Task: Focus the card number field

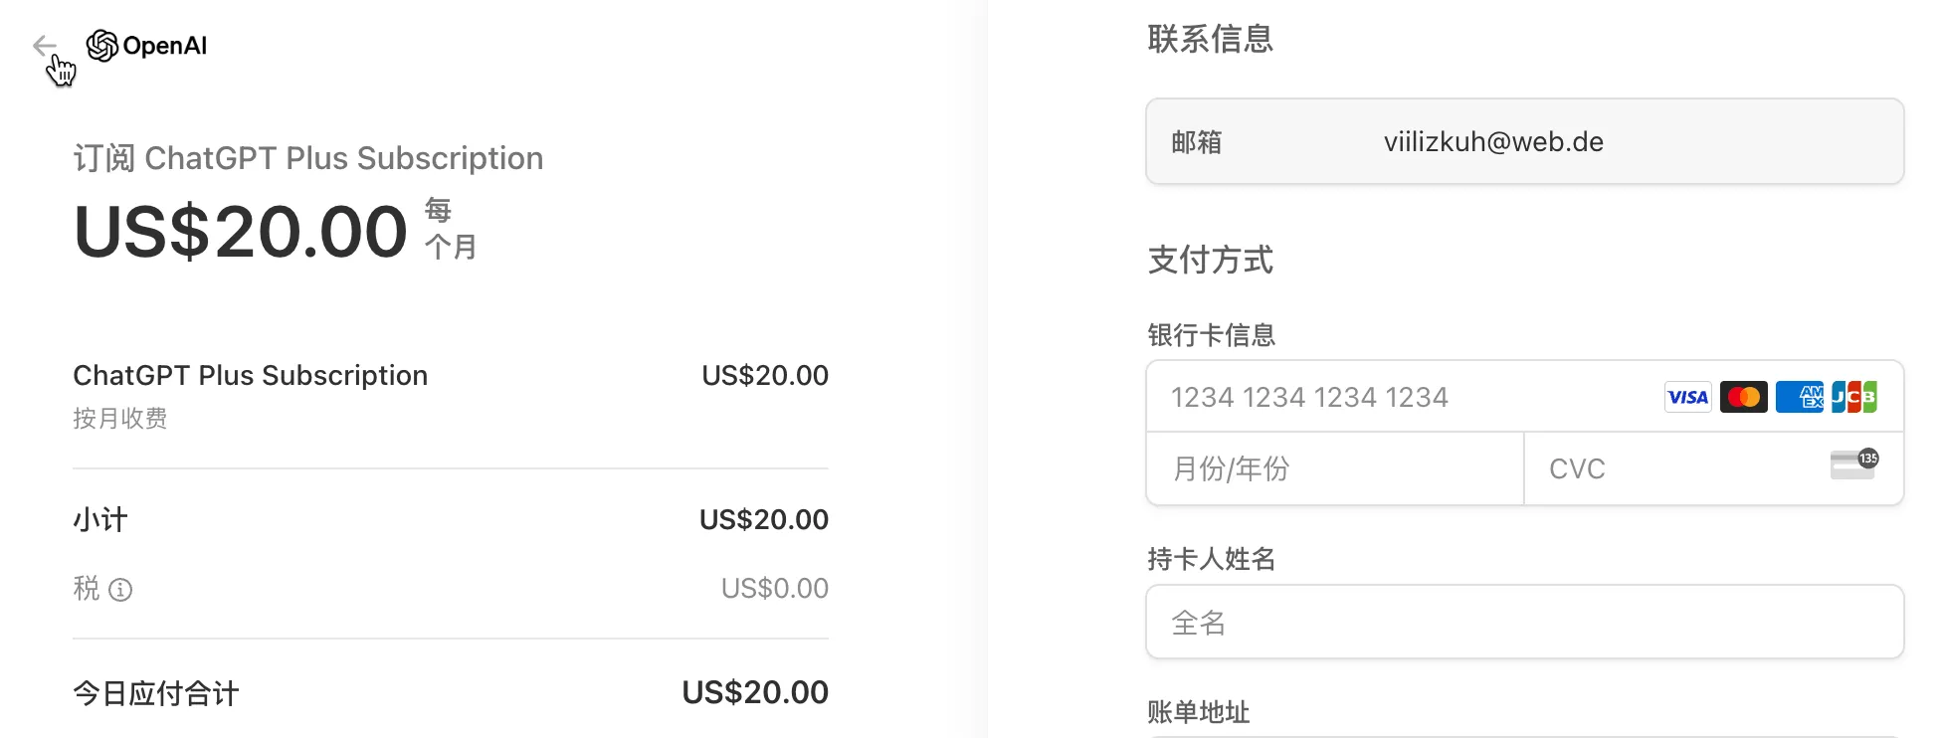Action: [1393, 397]
